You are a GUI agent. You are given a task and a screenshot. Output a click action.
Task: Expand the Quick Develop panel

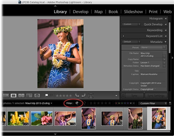click(x=166, y=24)
